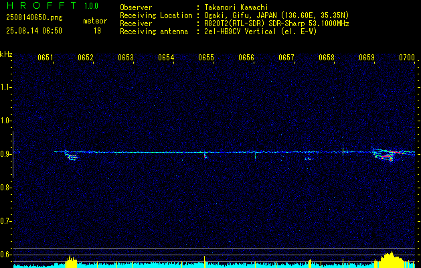Click the 0.8 kHz frequency label
Image resolution: width=421 pixels, height=268 pixels.
click(x=5, y=188)
